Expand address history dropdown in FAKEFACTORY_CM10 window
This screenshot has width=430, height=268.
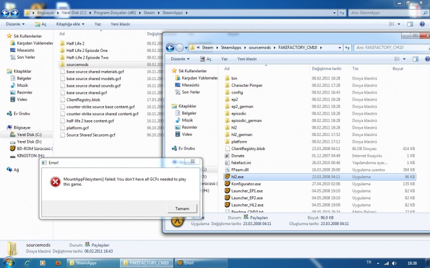pyautogui.click(x=339, y=47)
